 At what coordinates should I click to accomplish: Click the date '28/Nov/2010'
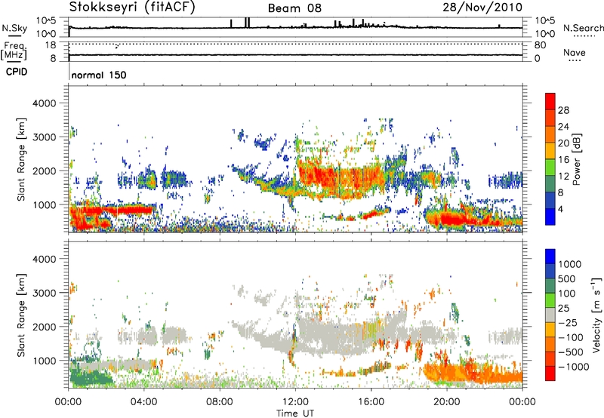coord(482,7)
